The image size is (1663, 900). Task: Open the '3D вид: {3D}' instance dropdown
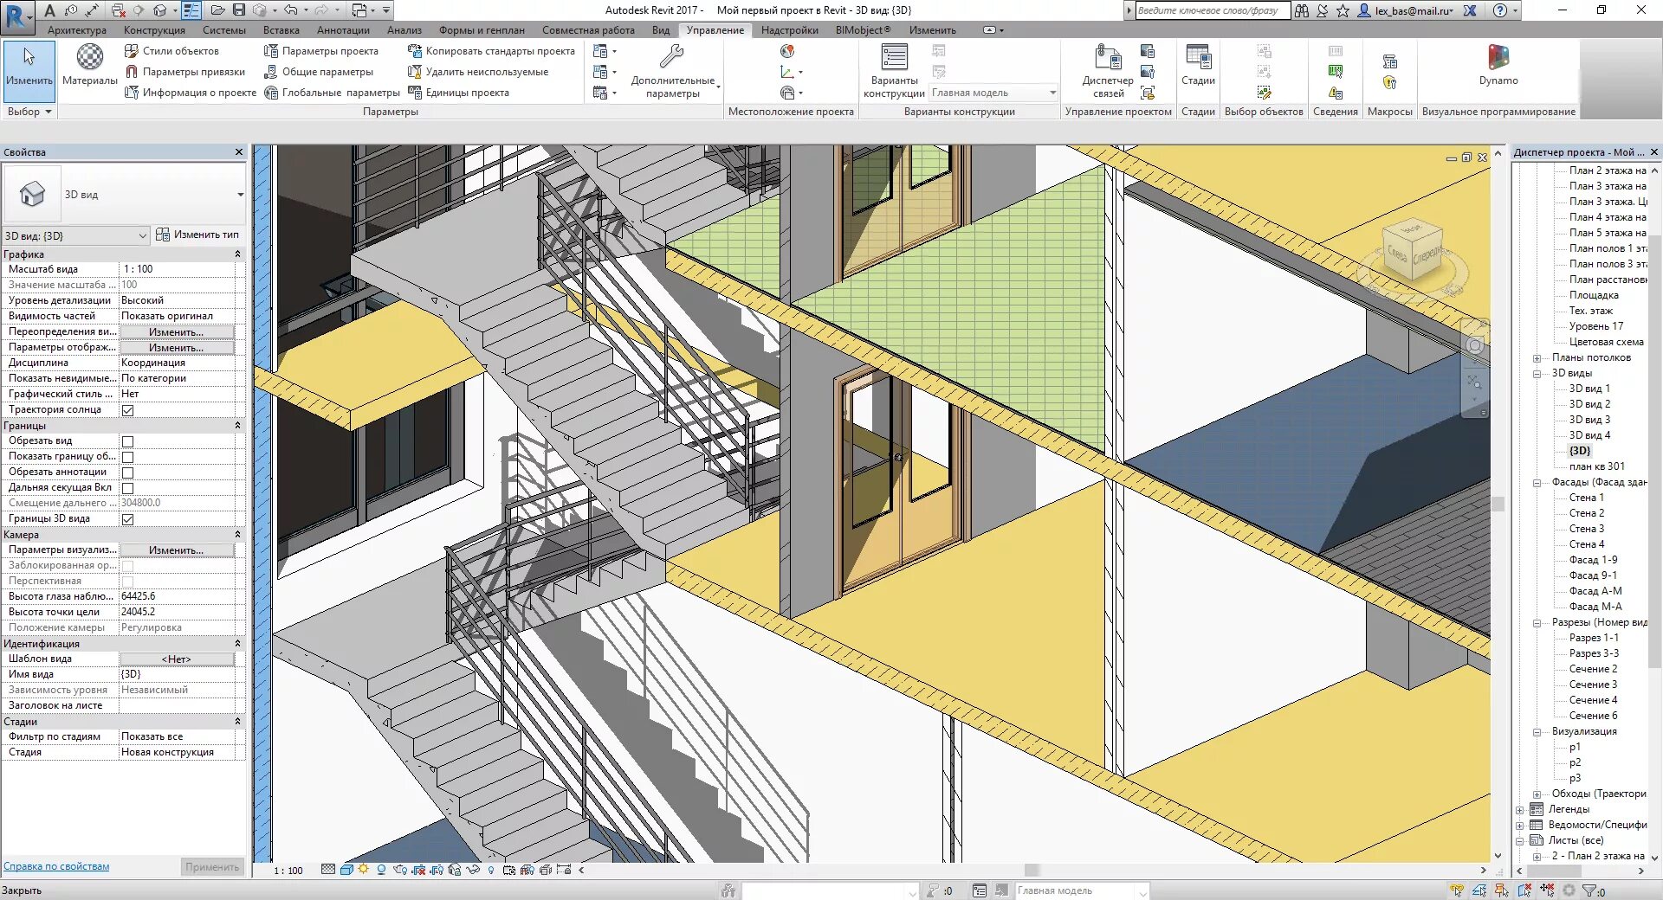(x=76, y=235)
